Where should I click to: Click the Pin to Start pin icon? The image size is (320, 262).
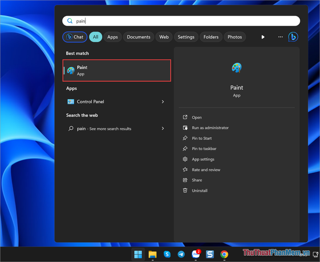185,138
